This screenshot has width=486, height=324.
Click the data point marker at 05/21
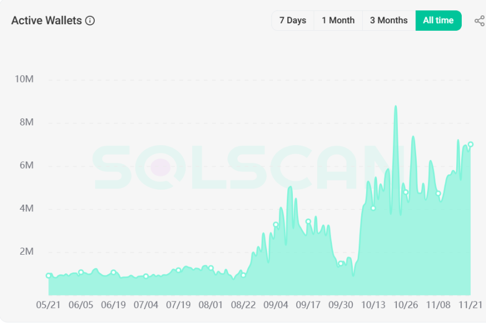(x=48, y=276)
